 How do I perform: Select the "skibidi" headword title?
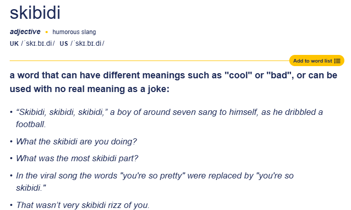35,13
